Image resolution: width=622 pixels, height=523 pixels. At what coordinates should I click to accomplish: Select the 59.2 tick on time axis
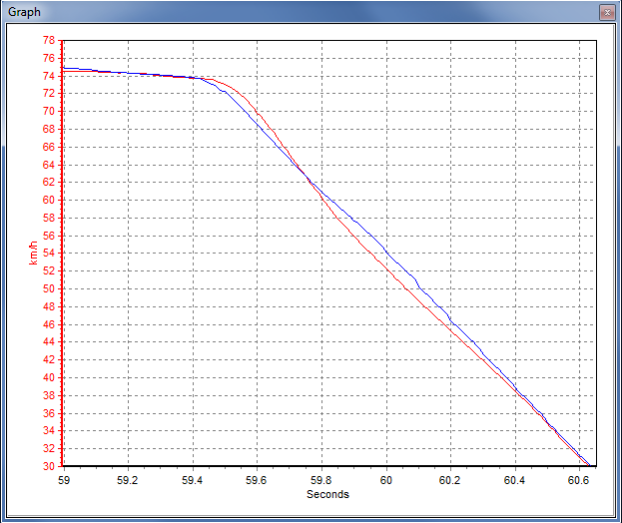coord(128,479)
